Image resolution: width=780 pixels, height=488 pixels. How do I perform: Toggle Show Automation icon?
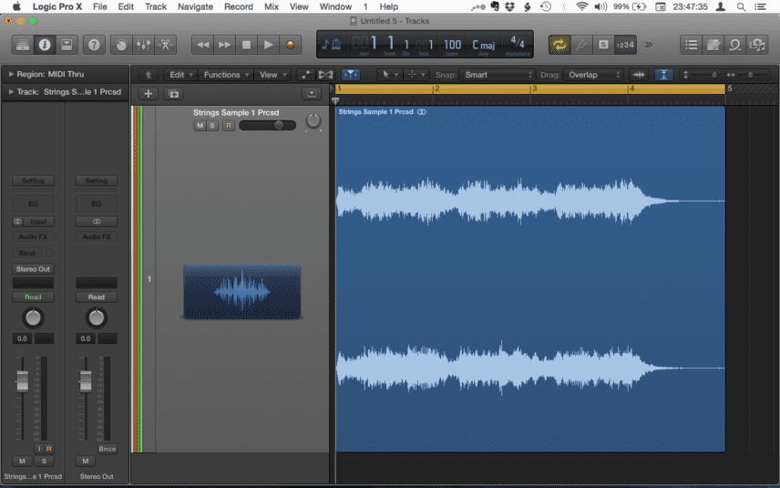point(305,75)
